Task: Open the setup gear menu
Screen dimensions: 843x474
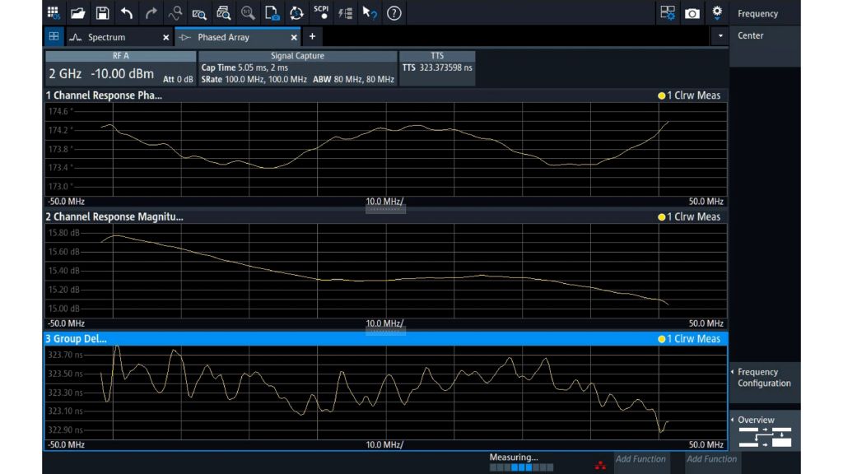Action: click(717, 12)
